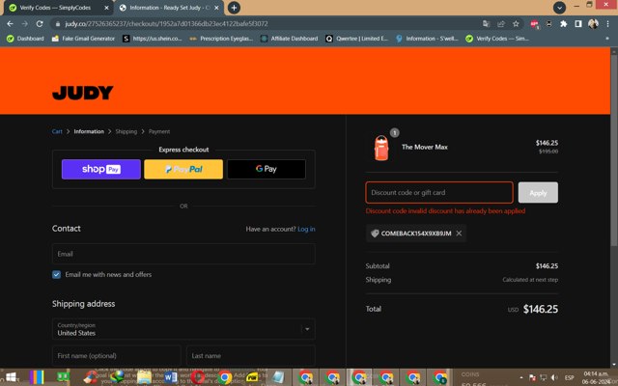The image size is (618, 386).
Task: Open the Fake Gmail Generator bookmark
Action: [x=83, y=39]
